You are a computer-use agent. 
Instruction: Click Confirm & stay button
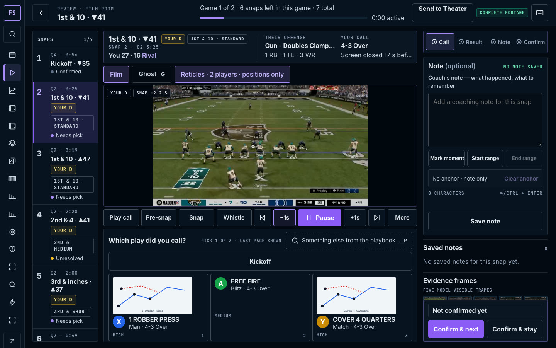515,329
